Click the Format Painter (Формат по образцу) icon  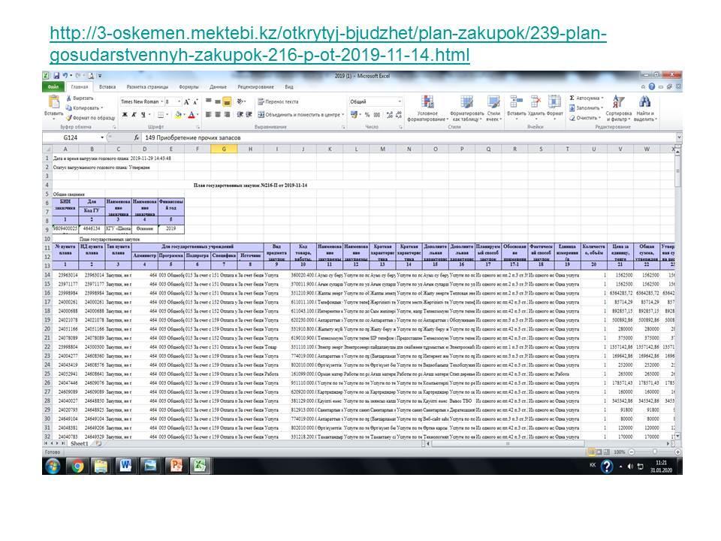pos(68,117)
